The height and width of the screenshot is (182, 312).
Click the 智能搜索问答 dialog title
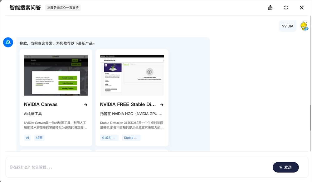pyautogui.click(x=25, y=8)
